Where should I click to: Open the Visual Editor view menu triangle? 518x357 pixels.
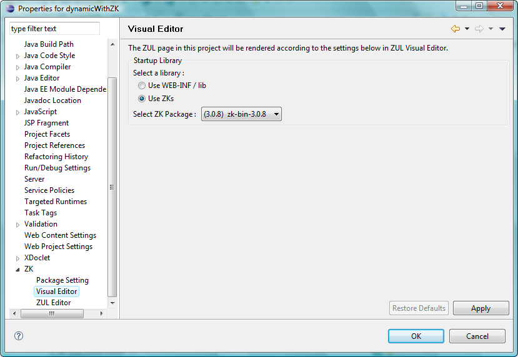pos(502,29)
